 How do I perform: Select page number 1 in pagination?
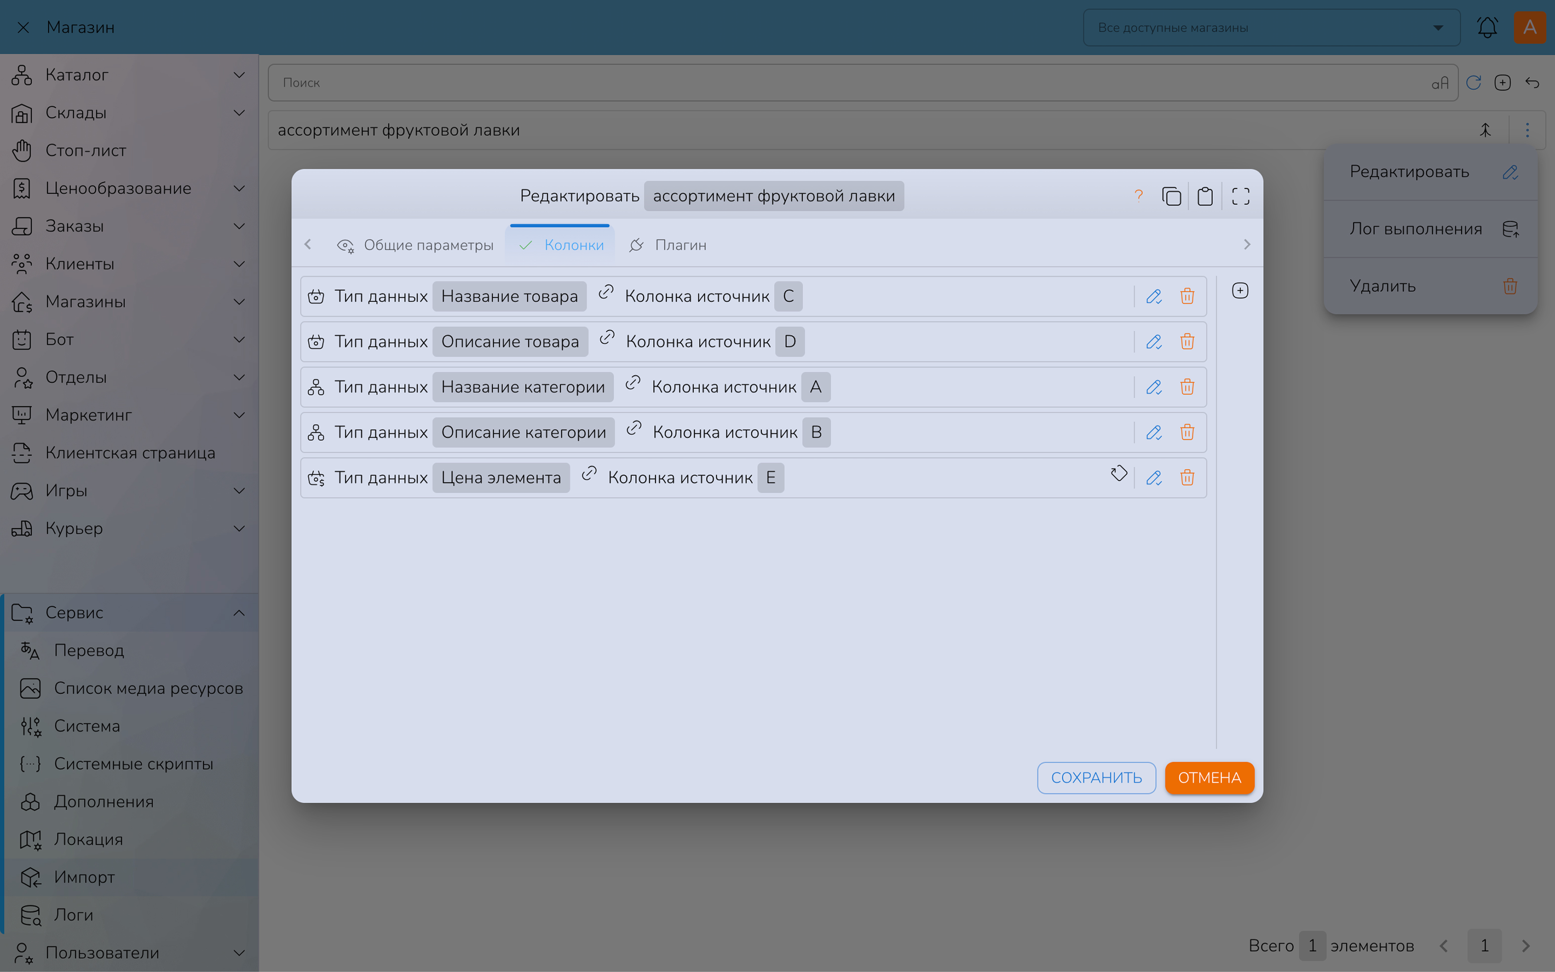tap(1484, 946)
